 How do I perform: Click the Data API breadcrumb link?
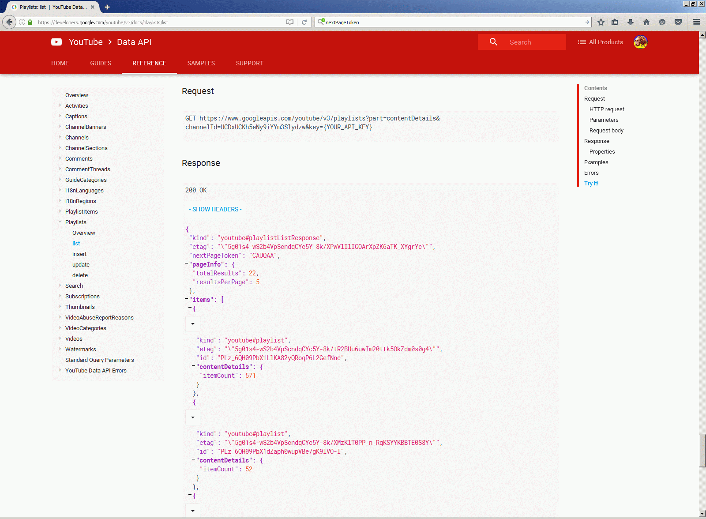pos(134,42)
